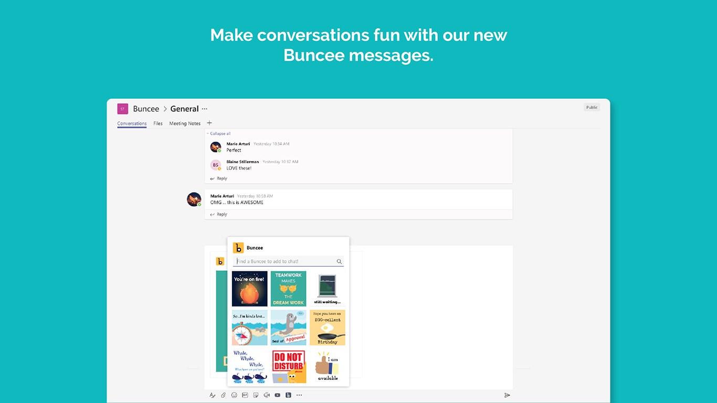Click Marie Arturi's avatar beside AWESOME message
This screenshot has width=717, height=403.
[194, 199]
